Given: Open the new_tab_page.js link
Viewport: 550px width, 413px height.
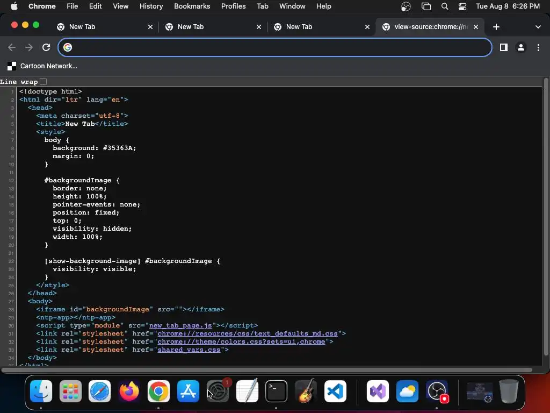Looking at the screenshot, I should pyautogui.click(x=180, y=325).
